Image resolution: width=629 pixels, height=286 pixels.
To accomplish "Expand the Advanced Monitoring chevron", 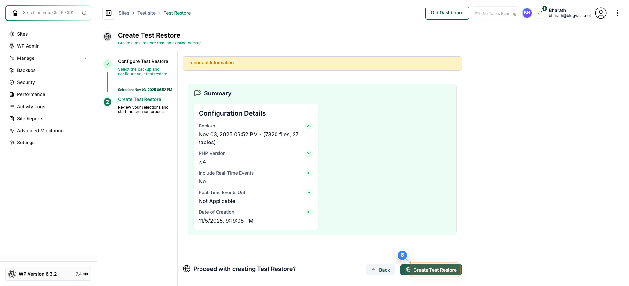I will (86, 131).
